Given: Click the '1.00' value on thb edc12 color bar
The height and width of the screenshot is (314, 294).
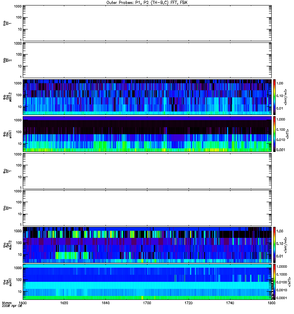Looking at the screenshot, I should 279,83.
